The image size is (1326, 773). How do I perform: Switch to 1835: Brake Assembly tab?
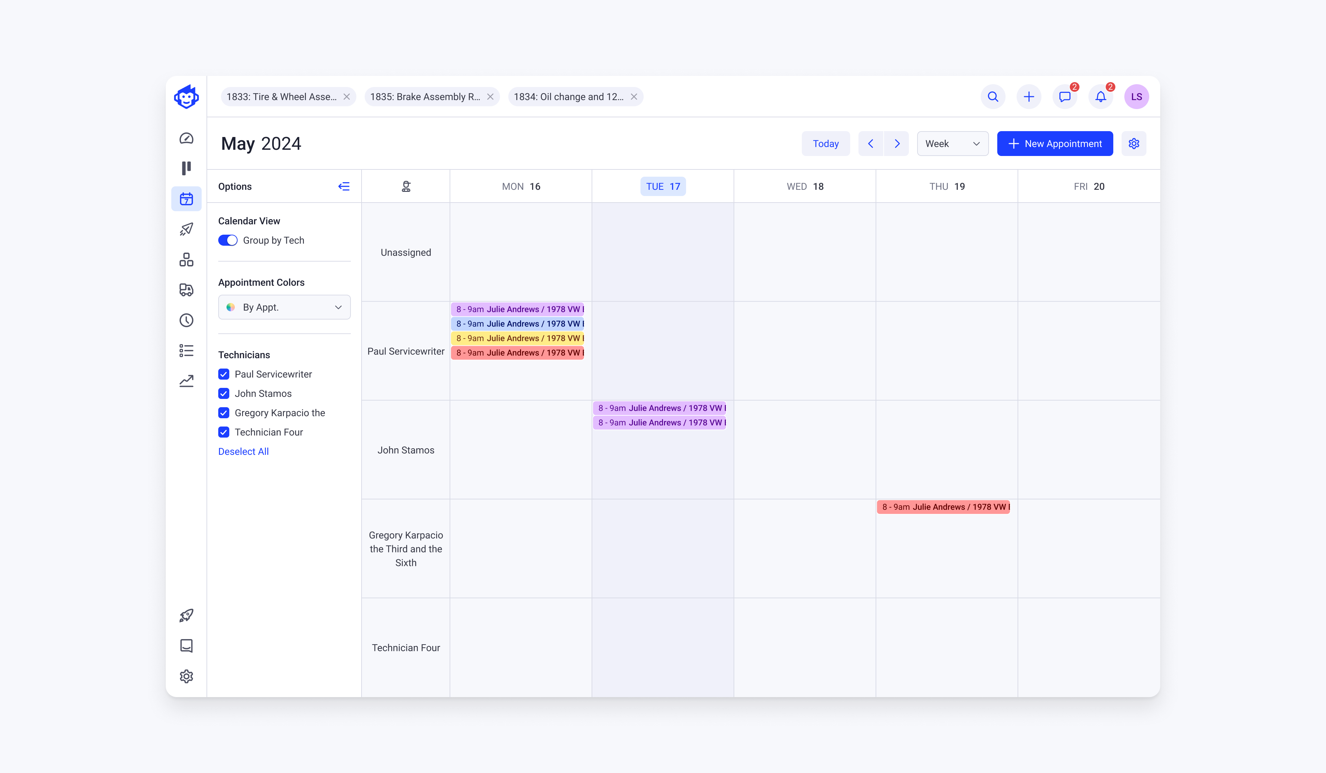[425, 97]
